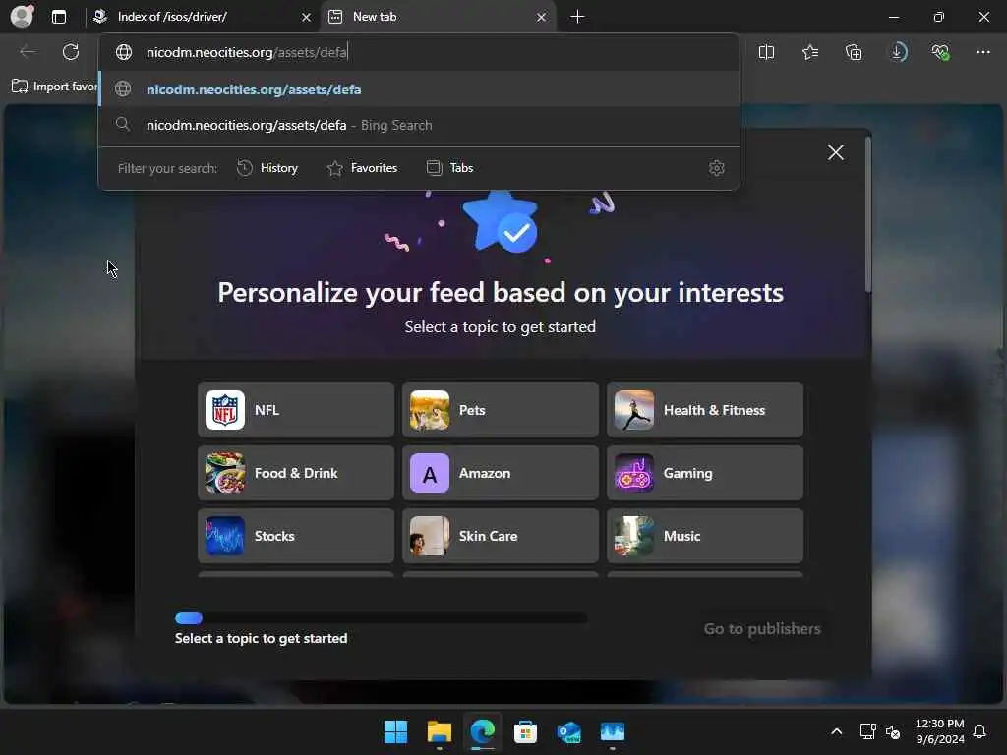The height and width of the screenshot is (755, 1007).
Task: Close the Index of /isos/driver/ tab
Action: (307, 17)
